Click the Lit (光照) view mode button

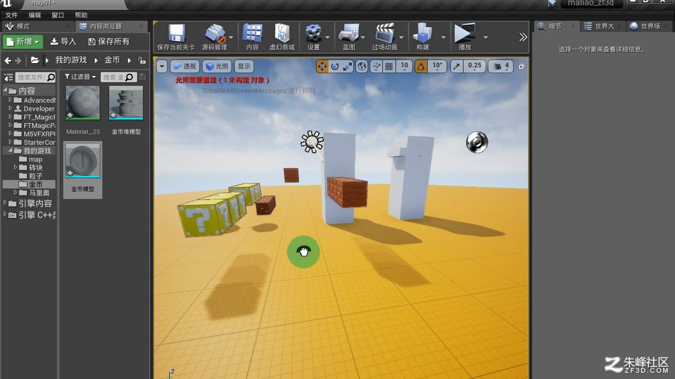(x=217, y=66)
